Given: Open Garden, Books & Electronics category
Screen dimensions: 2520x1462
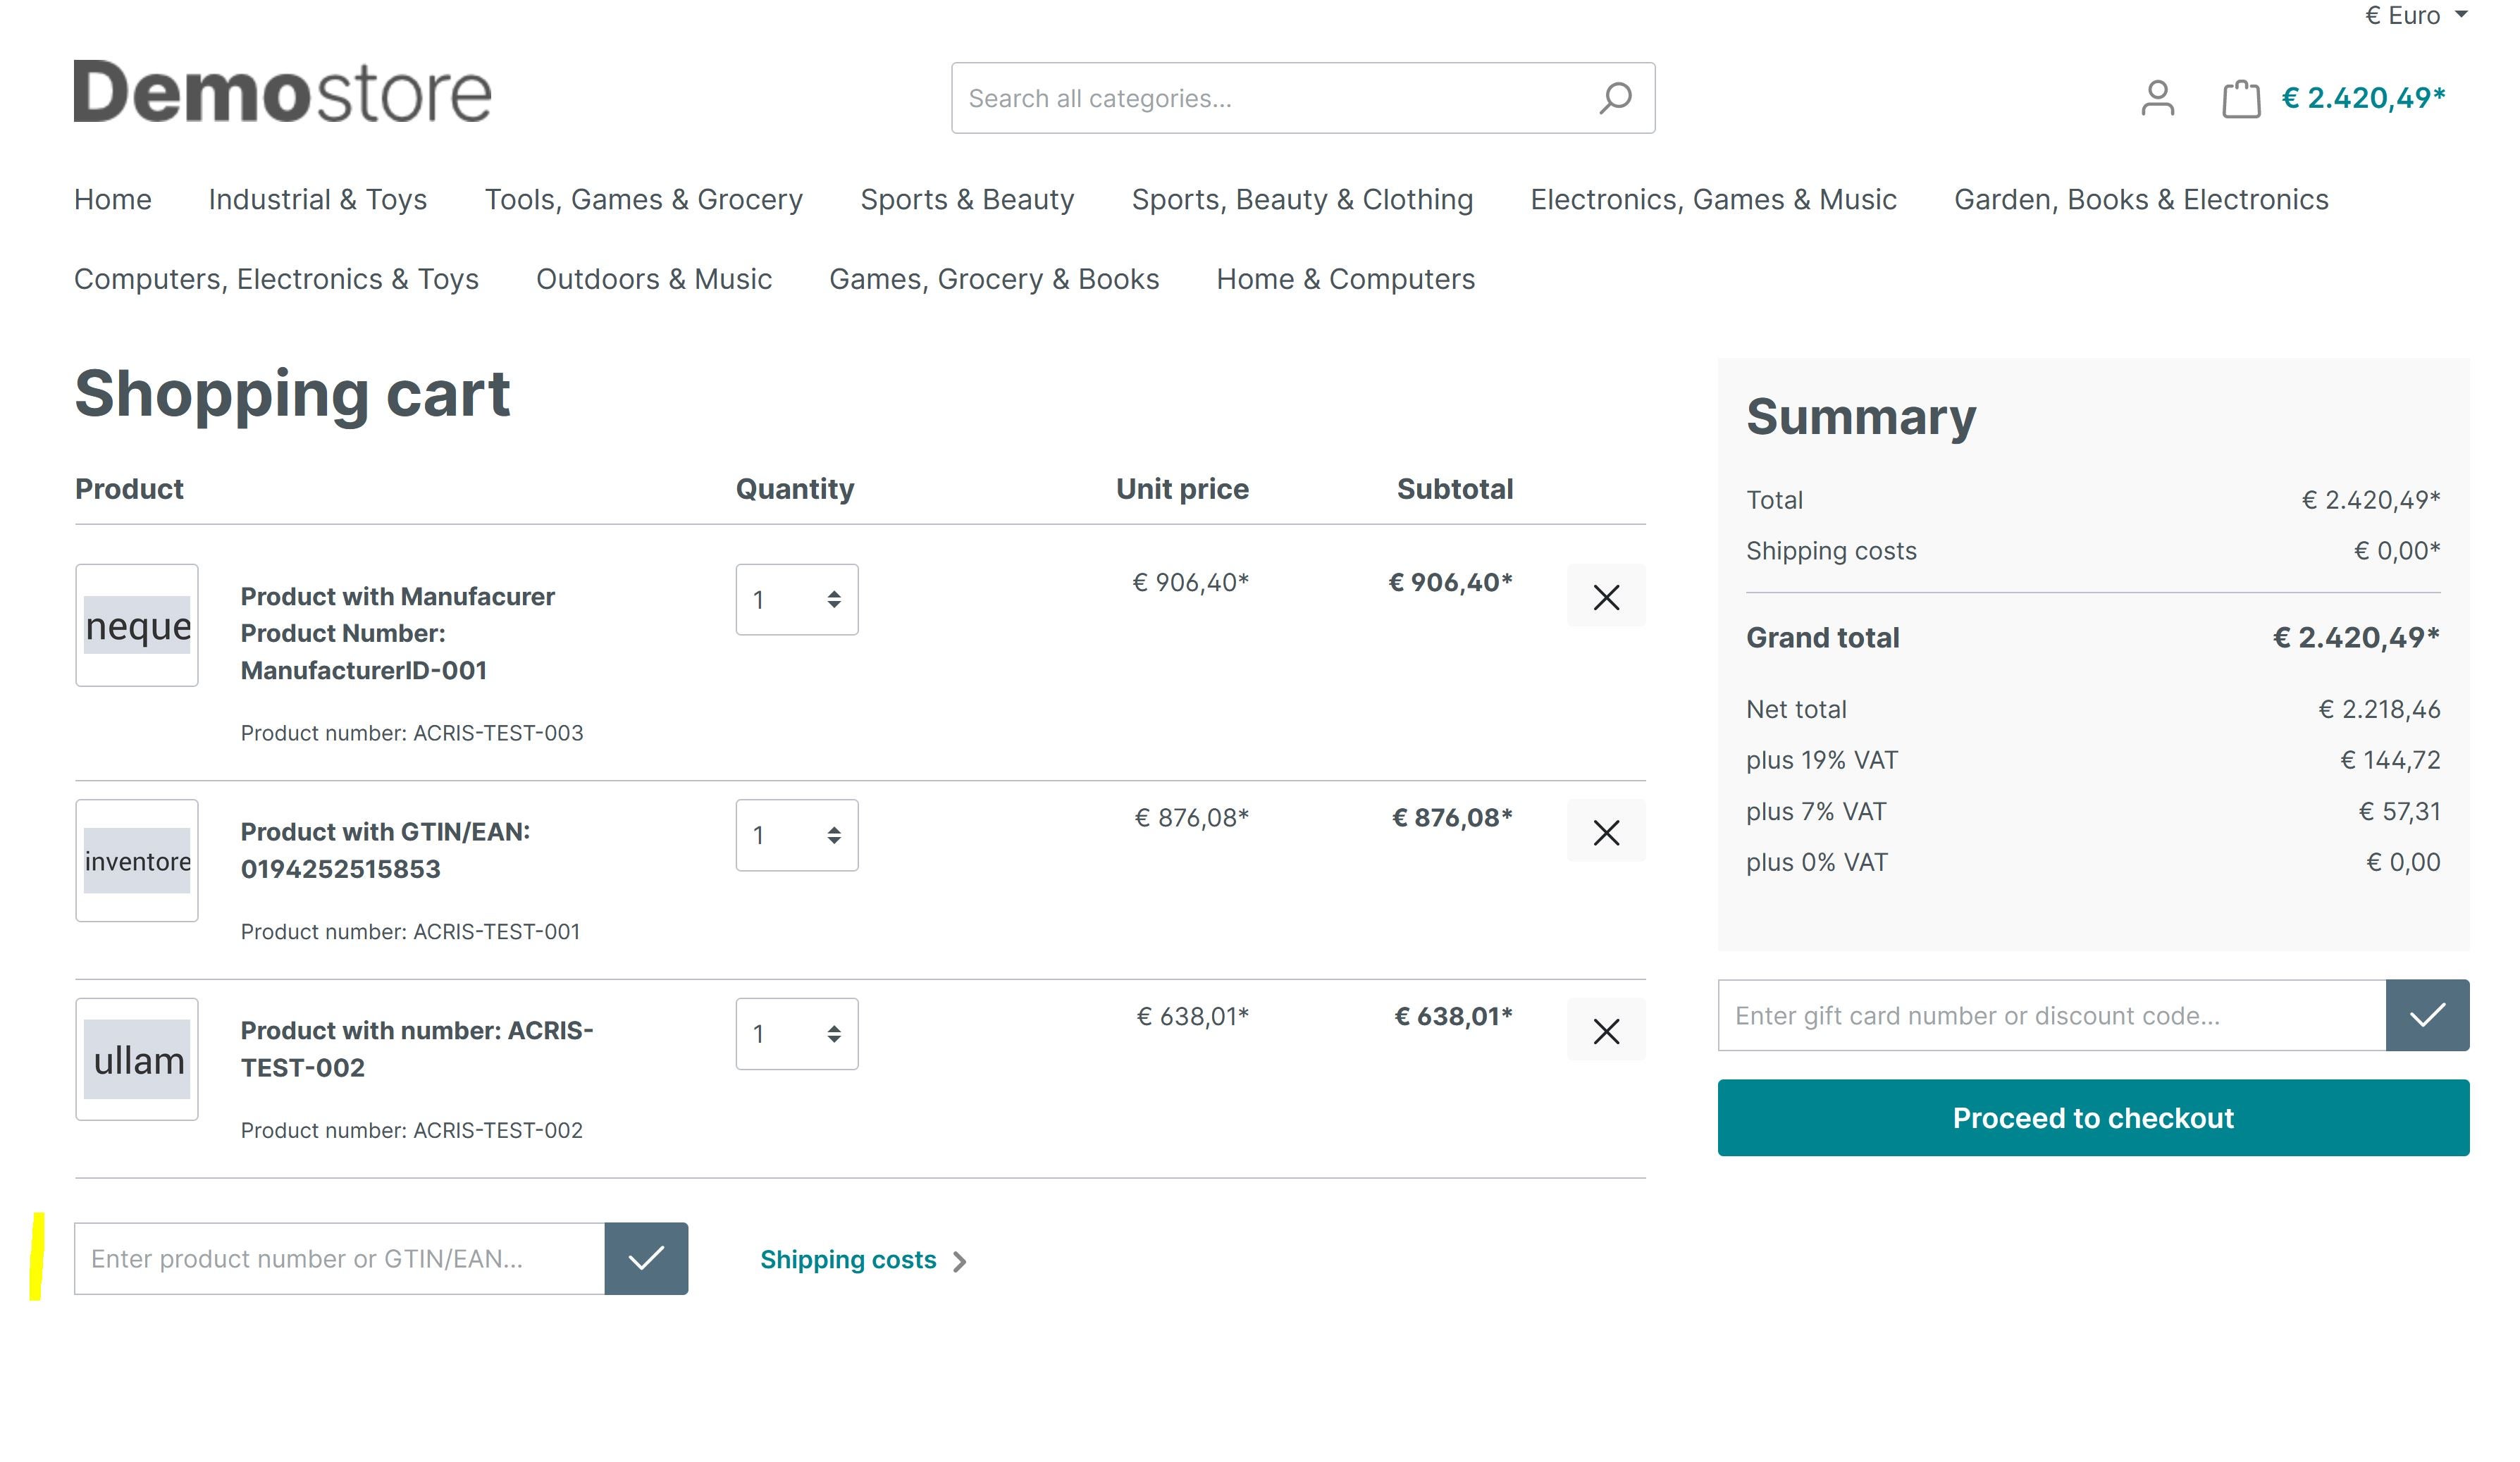Looking at the screenshot, I should point(2141,199).
